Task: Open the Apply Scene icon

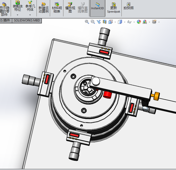Action: [x=145, y=22]
